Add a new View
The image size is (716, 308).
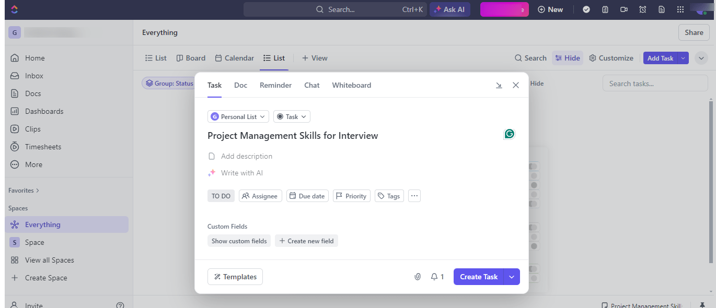coord(315,58)
